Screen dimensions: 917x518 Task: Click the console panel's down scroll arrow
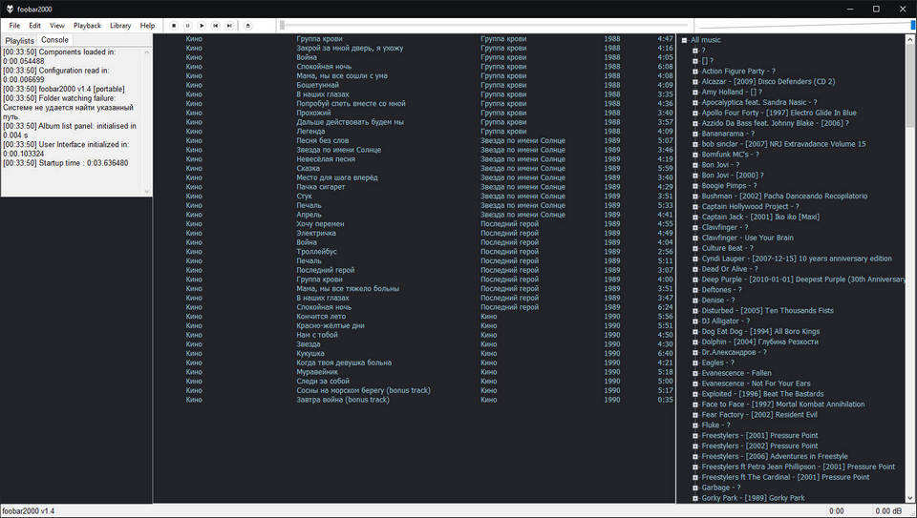(x=147, y=192)
